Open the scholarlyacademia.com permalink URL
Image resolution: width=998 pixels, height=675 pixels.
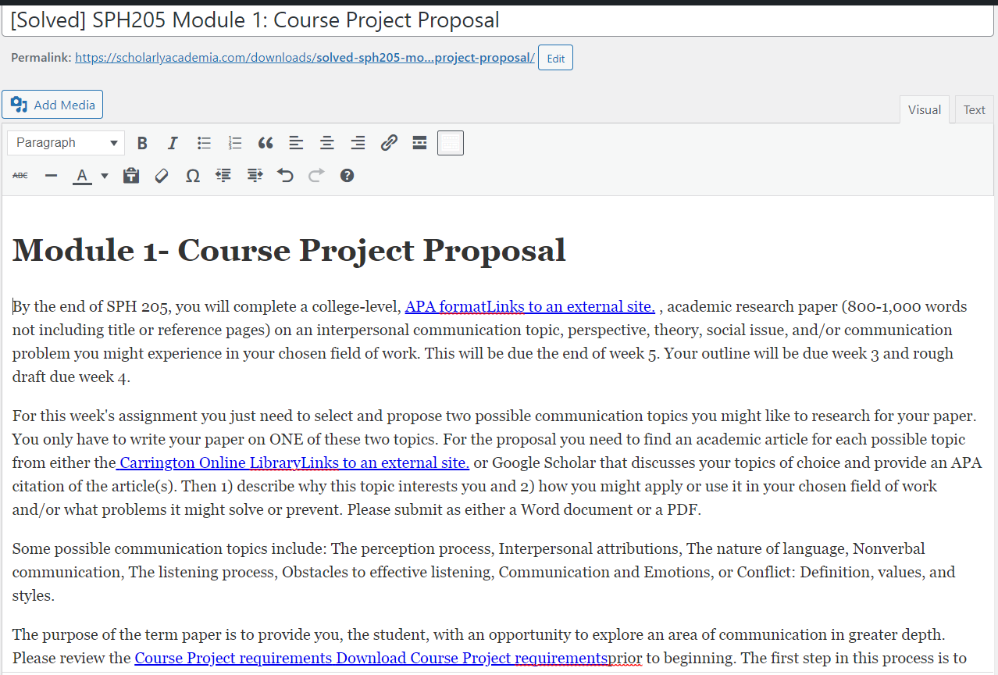(x=305, y=58)
